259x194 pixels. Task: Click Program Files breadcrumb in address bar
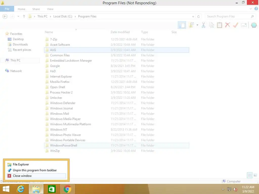click(87, 16)
